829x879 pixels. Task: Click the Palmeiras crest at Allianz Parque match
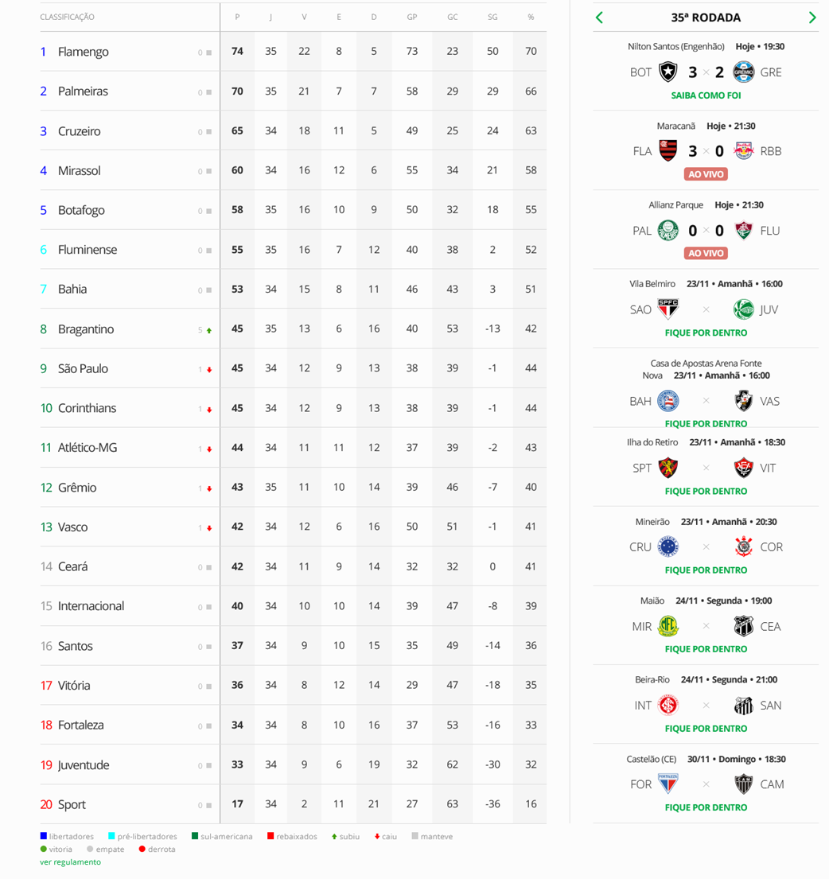pos(668,231)
